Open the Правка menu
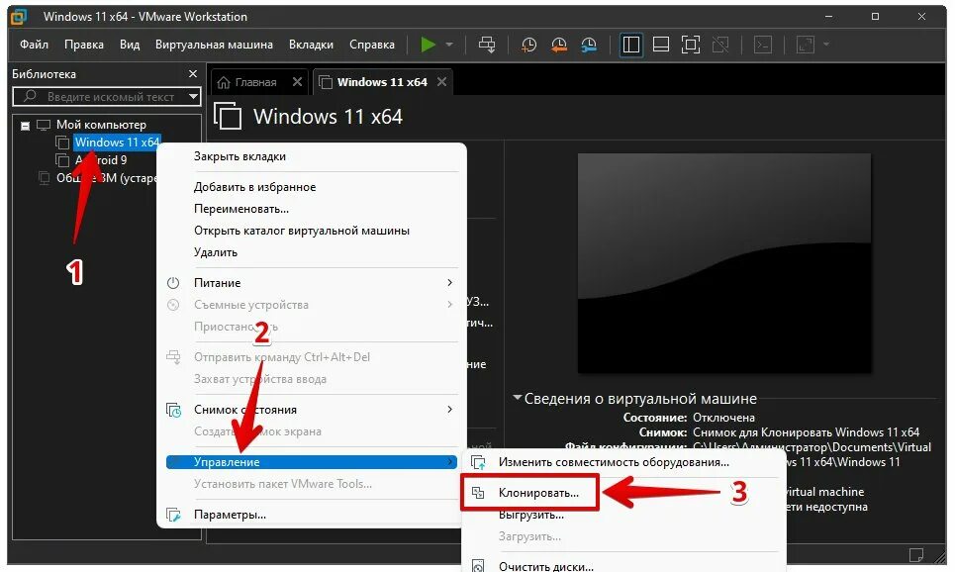Screen dimensions: 955x572 pyautogui.click(x=84, y=45)
